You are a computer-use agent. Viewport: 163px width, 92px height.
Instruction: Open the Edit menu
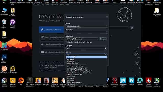[x=43, y=4]
